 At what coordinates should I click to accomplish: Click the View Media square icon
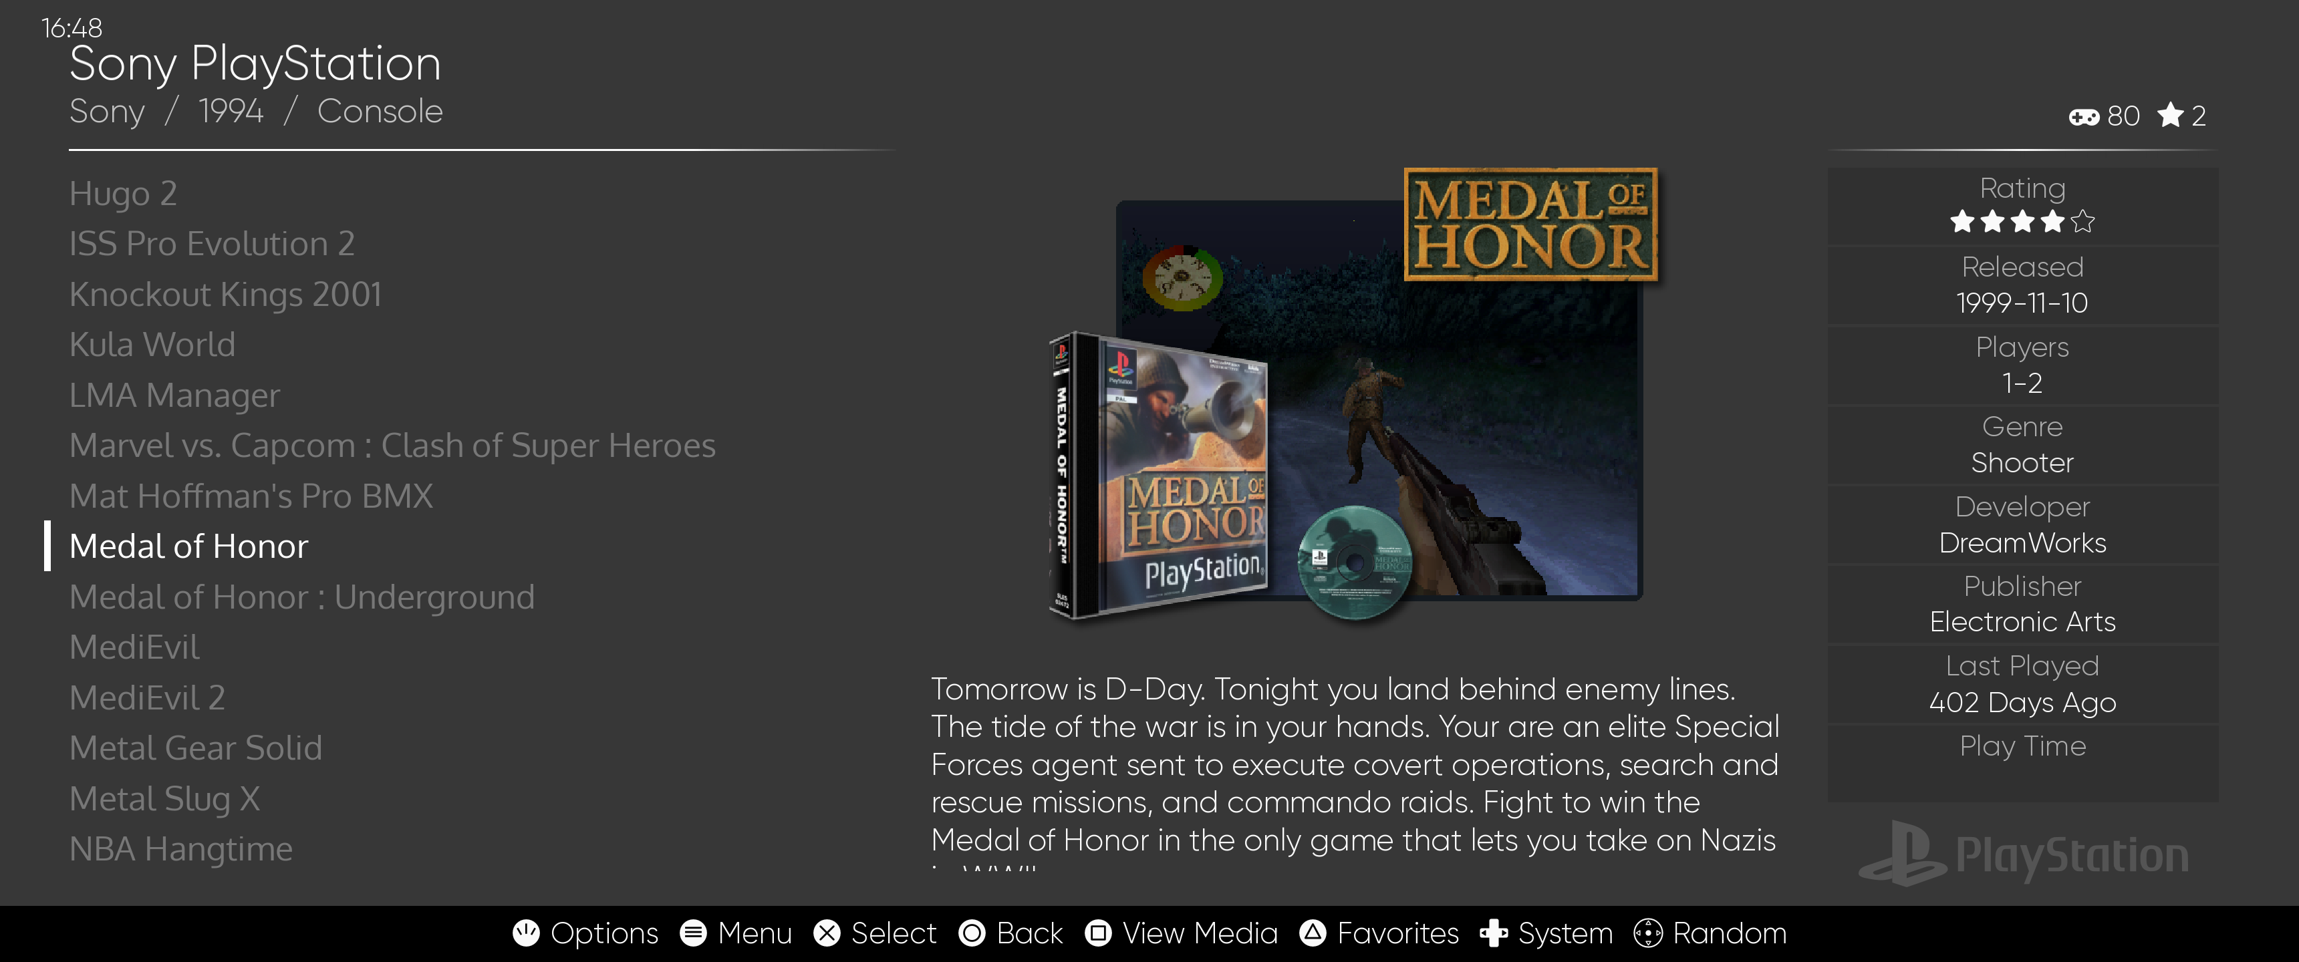[1099, 933]
